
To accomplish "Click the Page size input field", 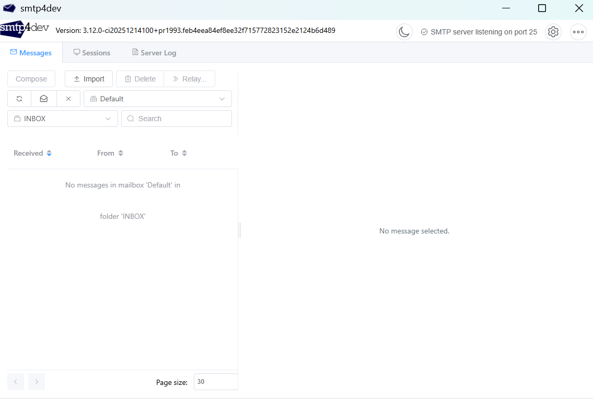I will click(216, 382).
